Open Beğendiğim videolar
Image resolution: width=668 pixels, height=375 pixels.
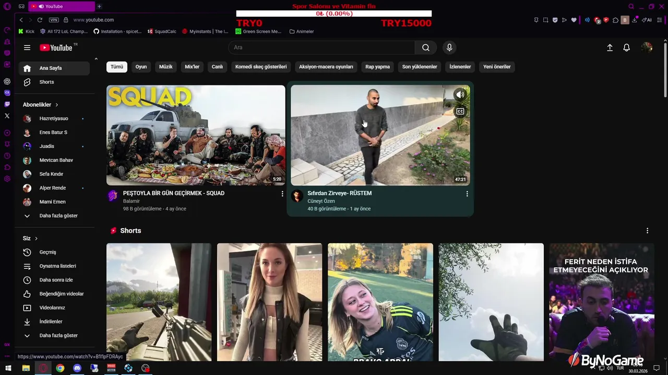point(54,294)
